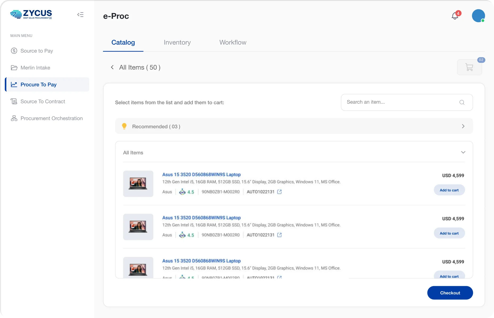Expand the Recommended (03) section

click(463, 126)
